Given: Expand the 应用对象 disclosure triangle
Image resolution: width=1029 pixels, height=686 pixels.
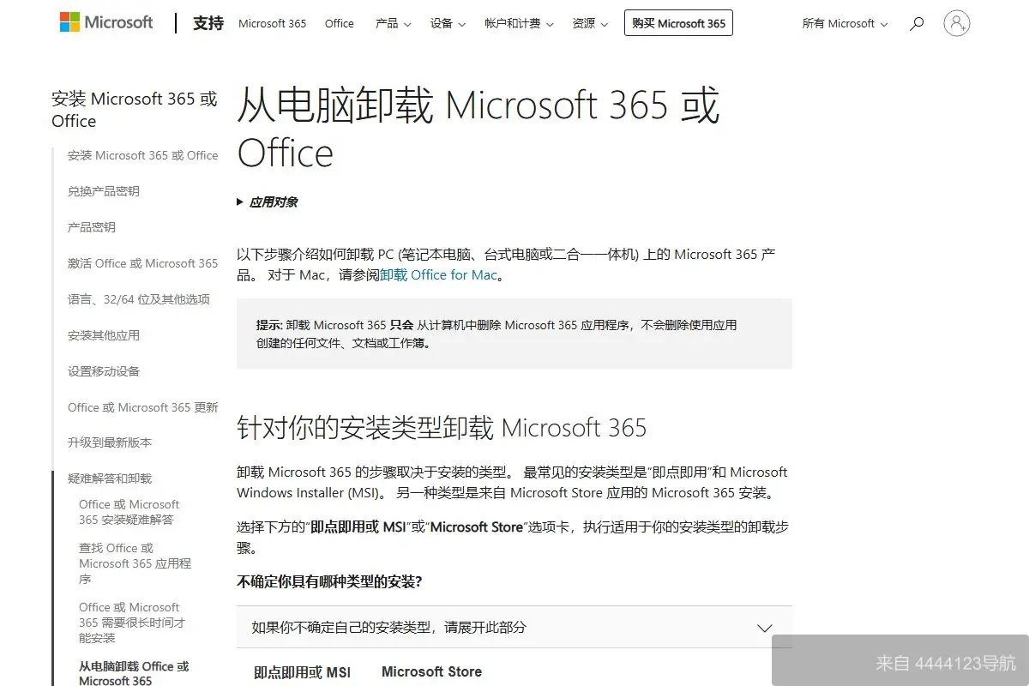Looking at the screenshot, I should pyautogui.click(x=240, y=203).
